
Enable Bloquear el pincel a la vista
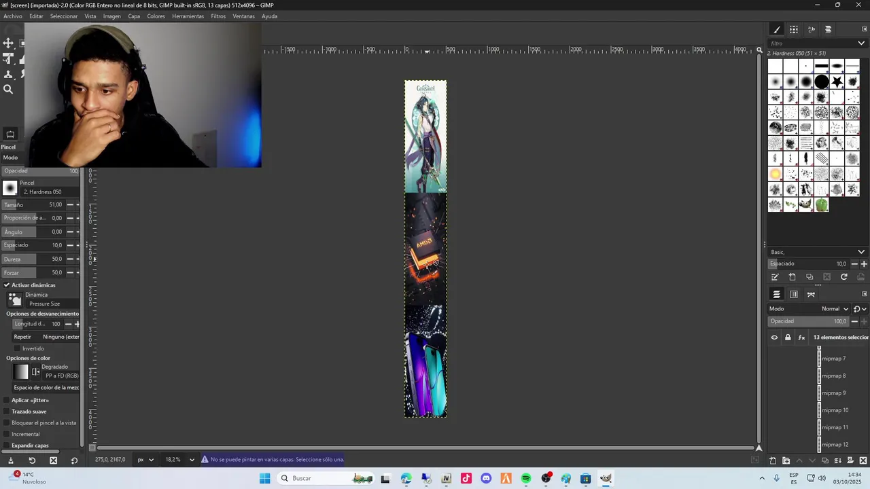coord(7,422)
